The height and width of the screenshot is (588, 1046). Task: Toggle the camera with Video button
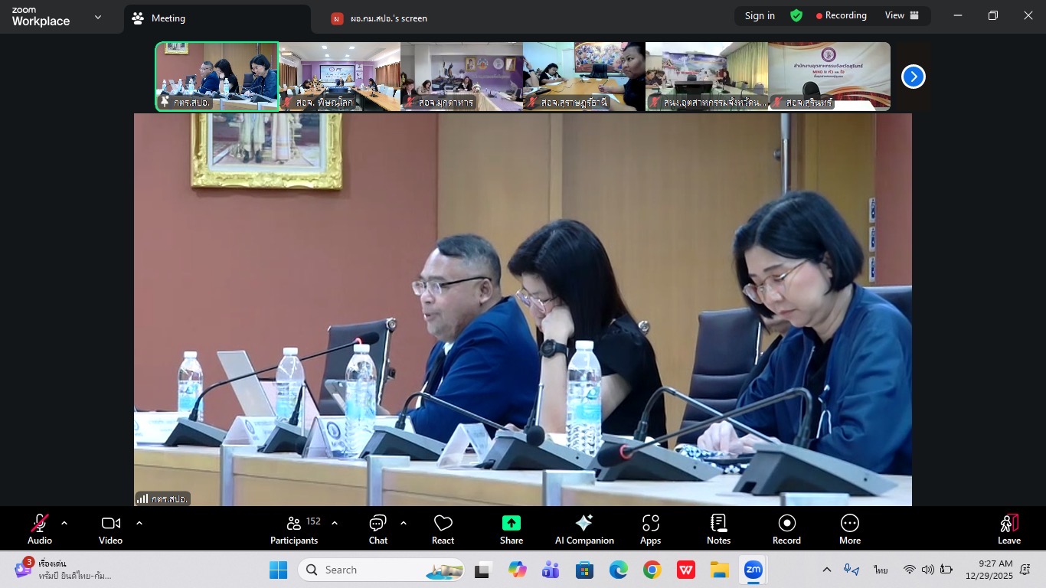110,529
